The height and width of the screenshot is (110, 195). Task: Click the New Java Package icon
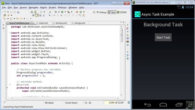77,12
